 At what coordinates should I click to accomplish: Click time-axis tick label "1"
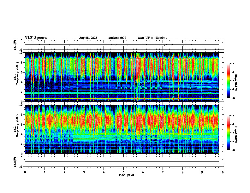pos(45,172)
